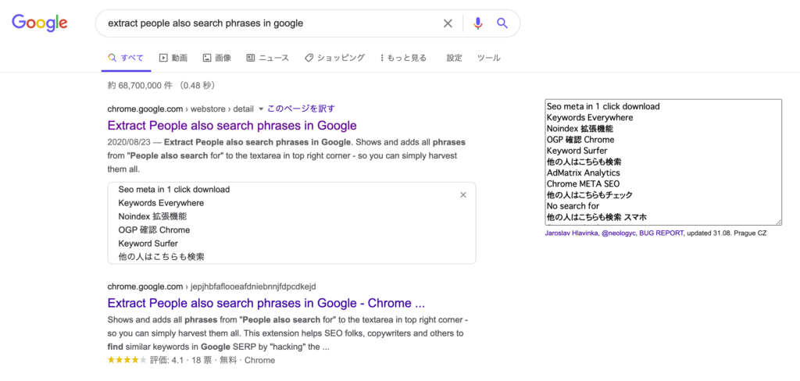Click inside the Google search input field
Screen dimensions: 800x381
(270, 23)
